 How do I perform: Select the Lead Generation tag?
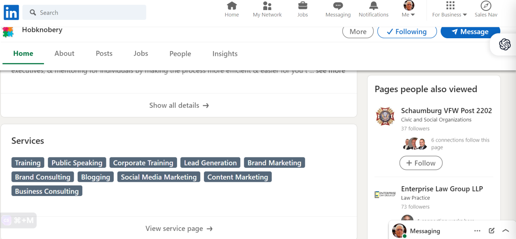pyautogui.click(x=210, y=163)
